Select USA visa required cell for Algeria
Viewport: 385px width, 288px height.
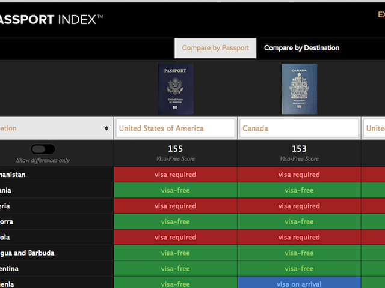point(175,206)
